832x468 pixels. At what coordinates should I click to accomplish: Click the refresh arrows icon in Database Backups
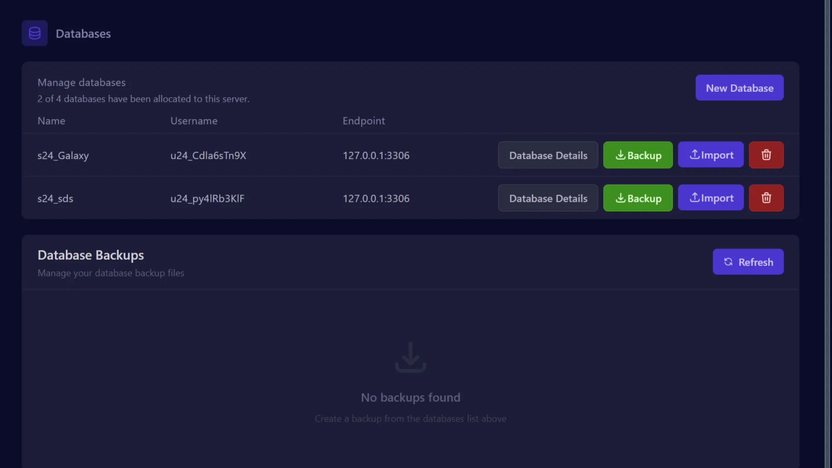coord(728,262)
